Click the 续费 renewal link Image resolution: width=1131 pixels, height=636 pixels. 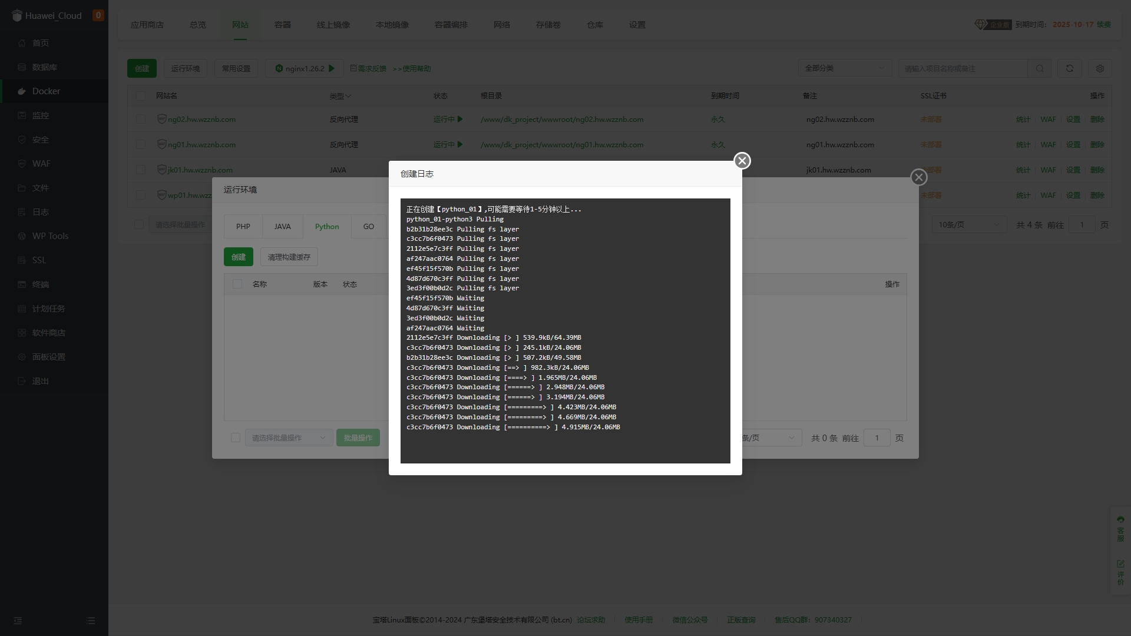point(1104,25)
